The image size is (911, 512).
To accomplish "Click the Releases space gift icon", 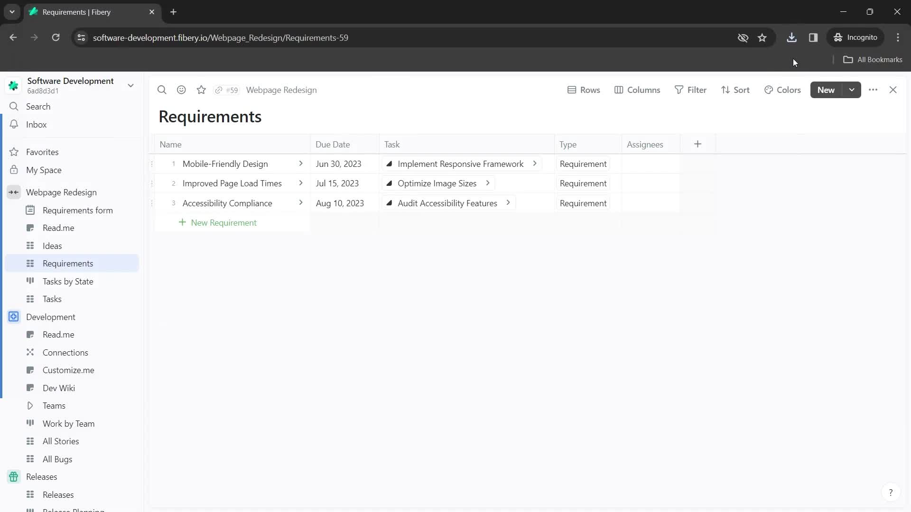I will tap(14, 477).
